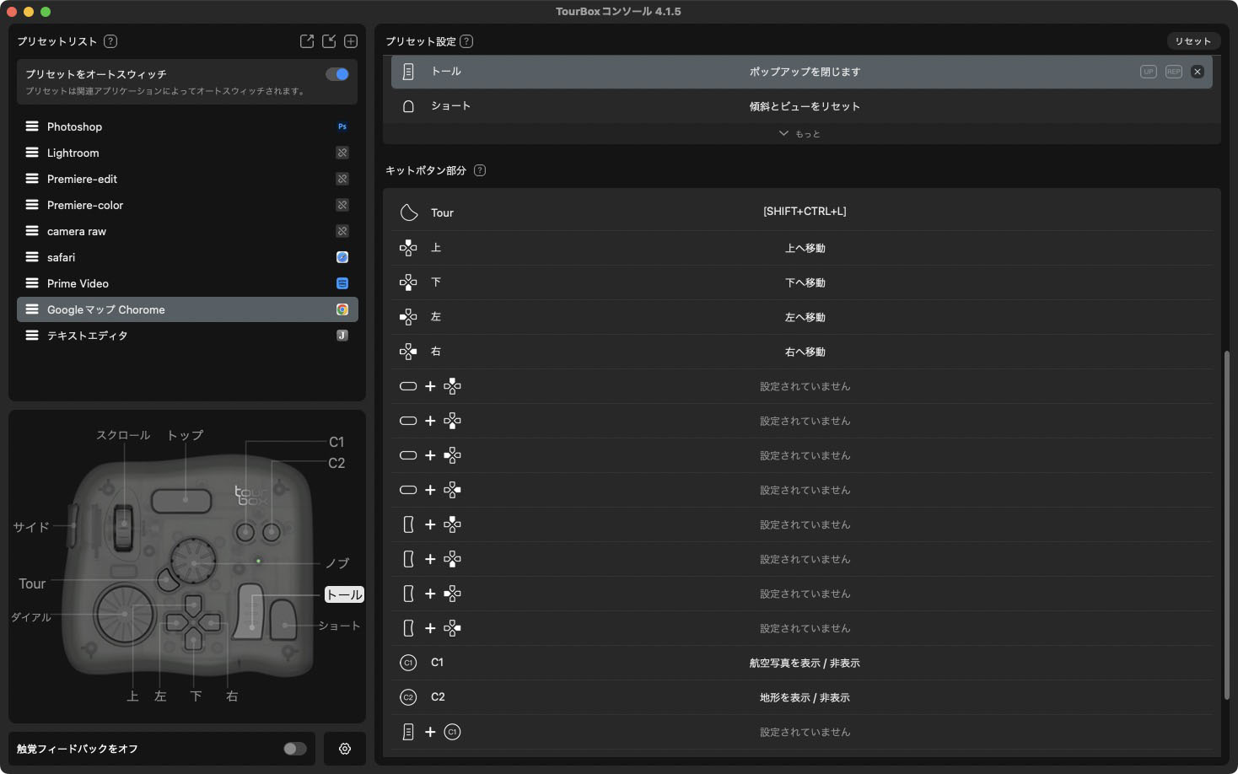This screenshot has height=774, width=1238.
Task: Enable the UP badge on the トール row
Action: pyautogui.click(x=1148, y=71)
